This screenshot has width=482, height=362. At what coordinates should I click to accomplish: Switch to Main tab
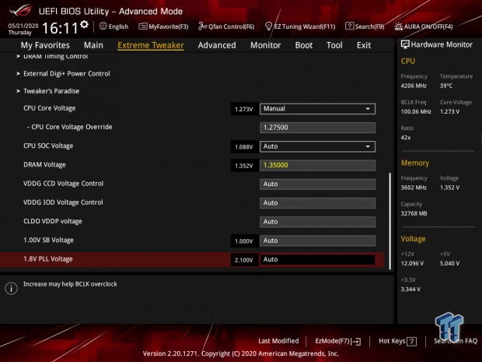point(93,45)
